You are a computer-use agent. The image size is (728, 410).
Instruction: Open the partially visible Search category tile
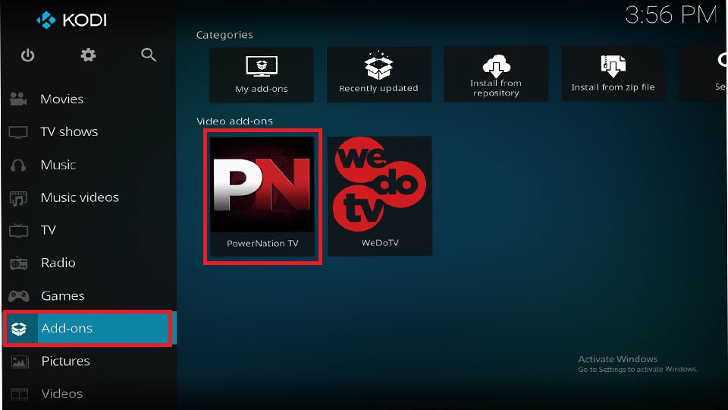click(x=703, y=74)
